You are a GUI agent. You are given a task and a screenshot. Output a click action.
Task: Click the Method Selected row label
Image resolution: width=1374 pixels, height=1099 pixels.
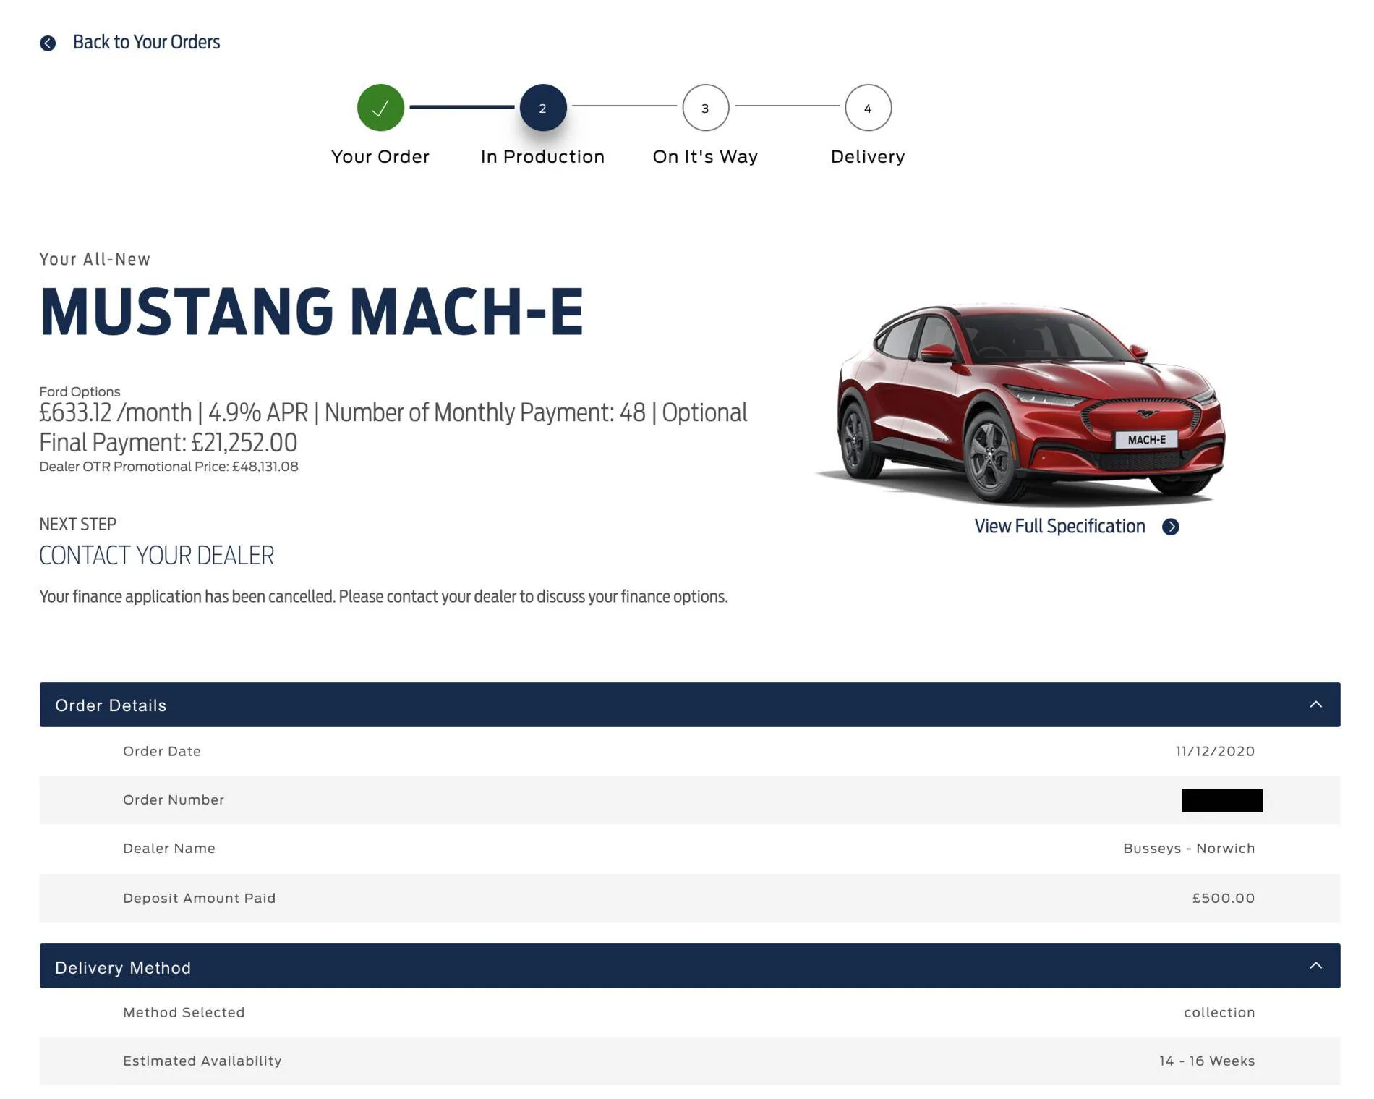[184, 1012]
